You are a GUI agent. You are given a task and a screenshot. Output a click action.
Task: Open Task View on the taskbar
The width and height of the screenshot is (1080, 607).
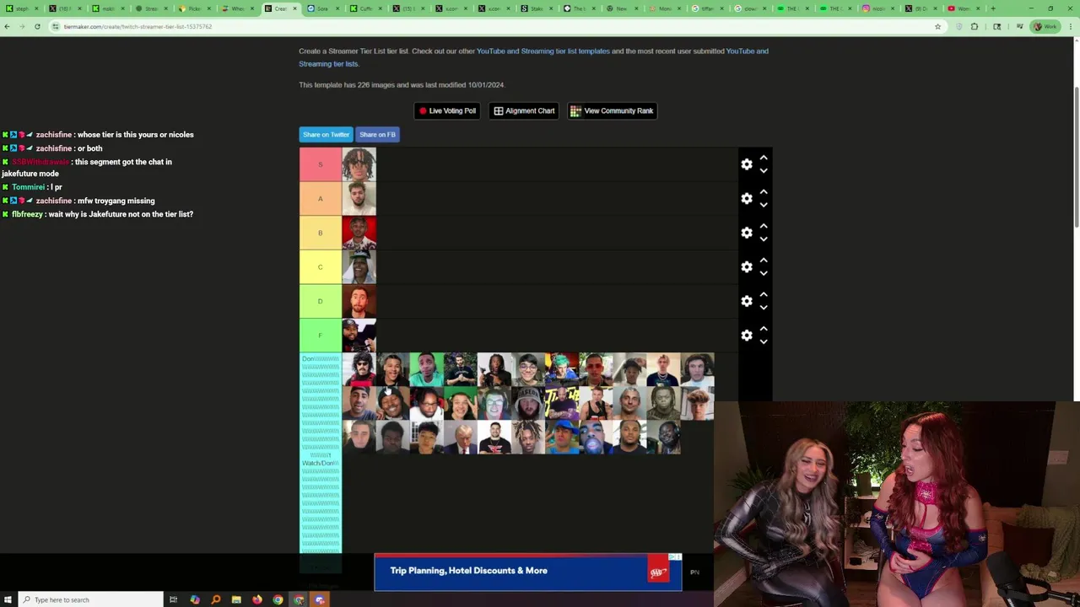(173, 599)
